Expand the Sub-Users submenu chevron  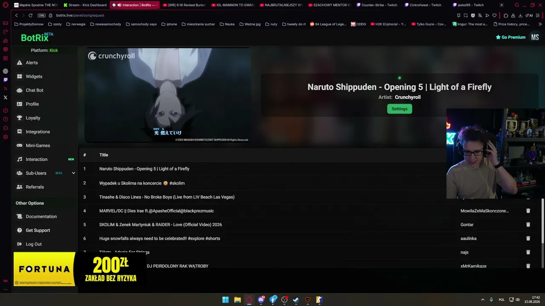(73, 173)
